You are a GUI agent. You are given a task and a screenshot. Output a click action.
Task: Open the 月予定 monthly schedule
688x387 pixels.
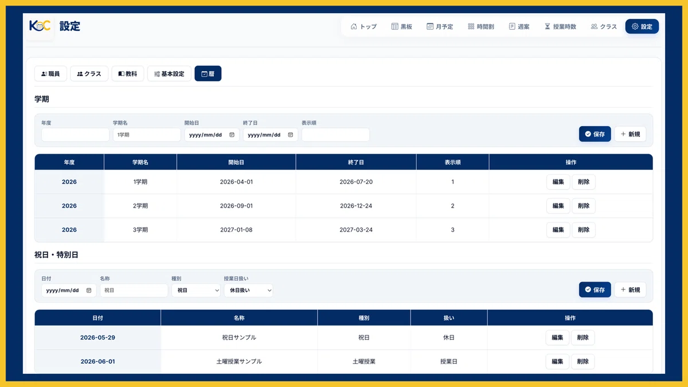click(440, 26)
